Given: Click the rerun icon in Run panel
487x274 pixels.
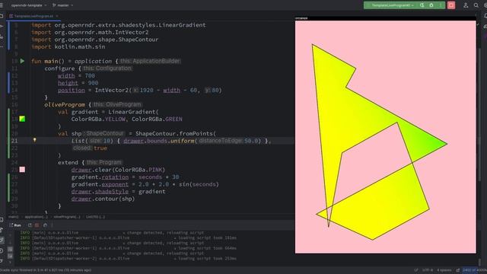Looking at the screenshot, I should (x=30, y=225).
